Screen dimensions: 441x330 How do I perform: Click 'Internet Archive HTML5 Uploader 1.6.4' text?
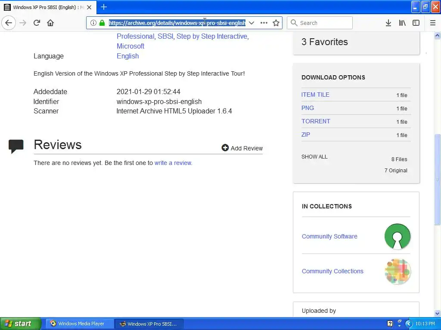[x=174, y=111]
